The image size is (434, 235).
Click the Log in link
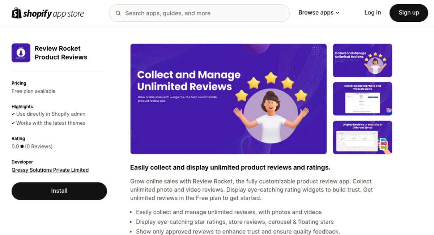point(373,12)
